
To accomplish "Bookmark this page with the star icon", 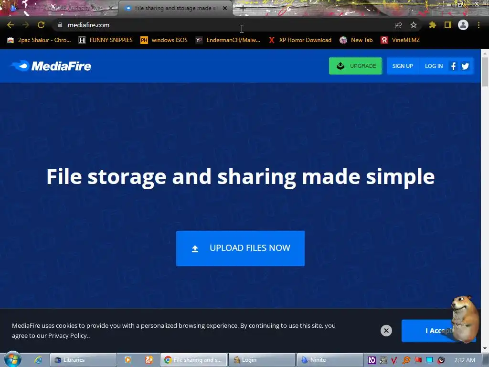I will [x=414, y=25].
